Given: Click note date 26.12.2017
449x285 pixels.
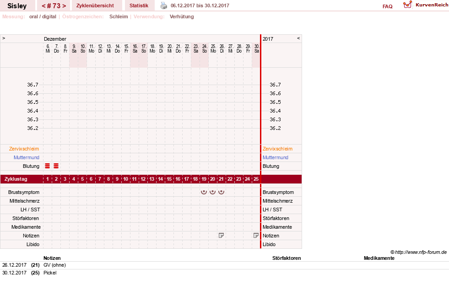Looking at the screenshot, I should coord(14,265).
